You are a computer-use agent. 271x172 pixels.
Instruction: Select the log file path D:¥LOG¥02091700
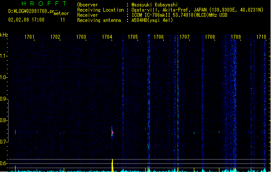[31, 11]
